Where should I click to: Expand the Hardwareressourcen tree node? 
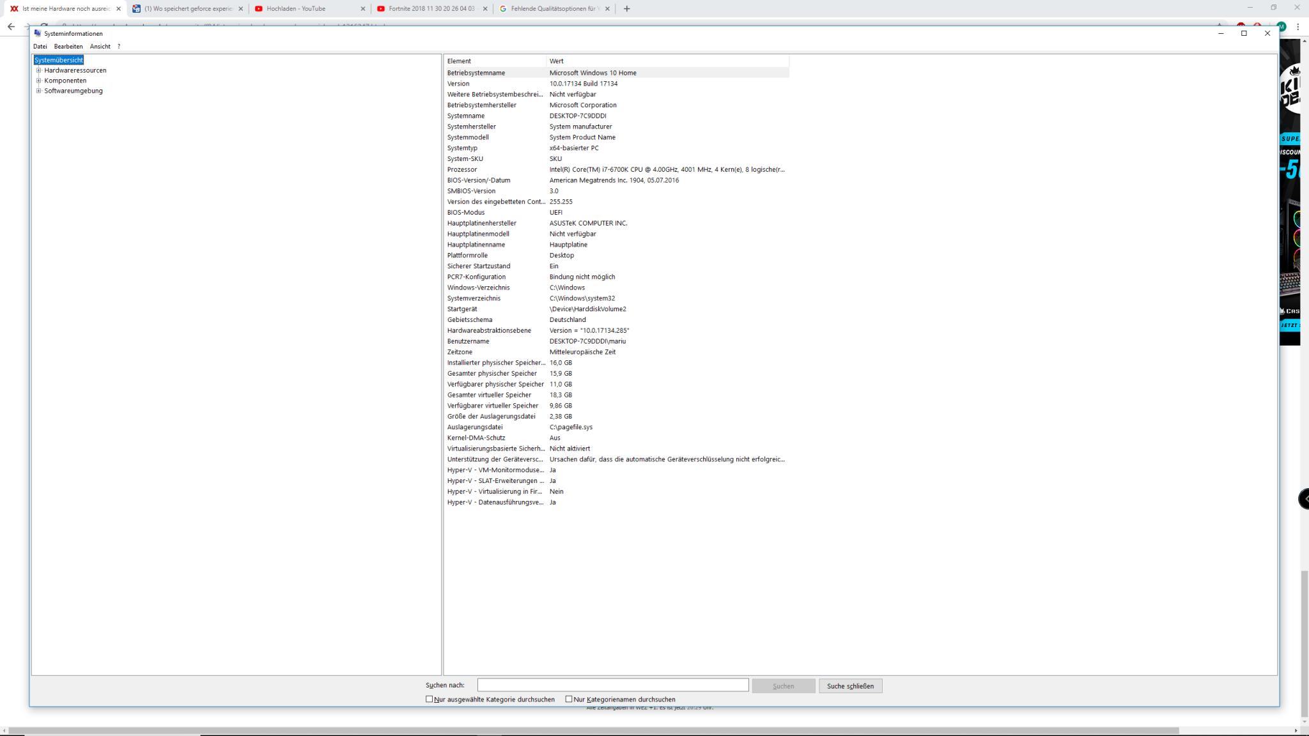pos(39,70)
